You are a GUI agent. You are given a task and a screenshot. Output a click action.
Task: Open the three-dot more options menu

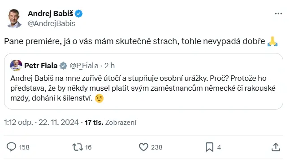[278, 14]
